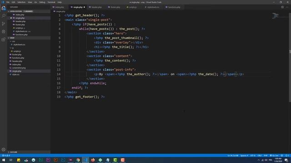Open the green Camtasia taskbar icon
The height and width of the screenshot is (163, 291).
(x=115, y=160)
